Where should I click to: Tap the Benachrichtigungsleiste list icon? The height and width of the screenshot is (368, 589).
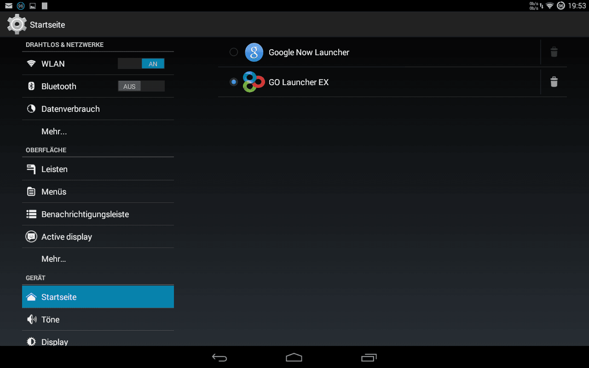31,214
